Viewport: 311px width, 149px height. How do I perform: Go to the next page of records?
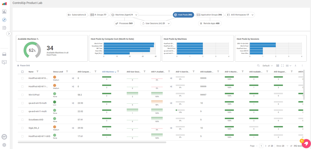[x=266, y=146]
